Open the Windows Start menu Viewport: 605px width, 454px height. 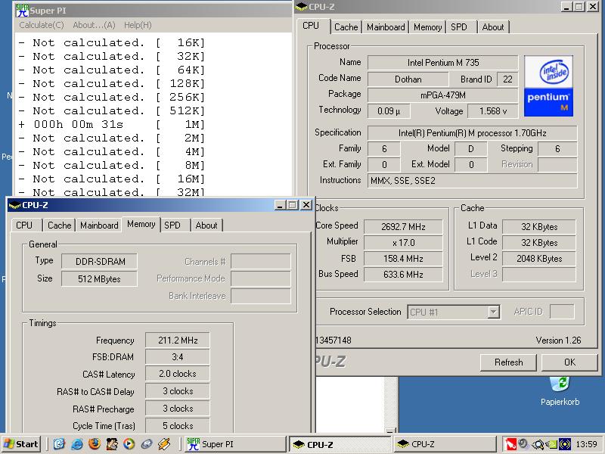[x=22, y=444]
